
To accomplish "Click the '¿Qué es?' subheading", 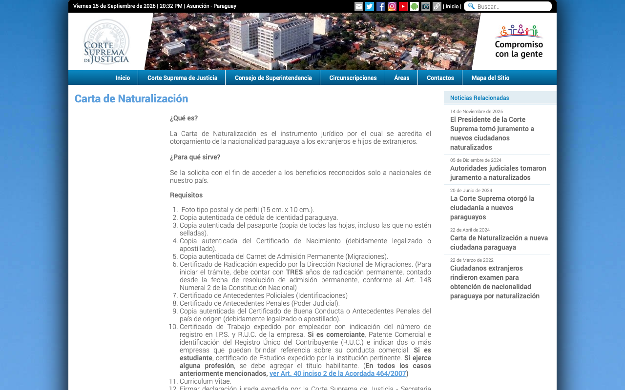I will [184, 118].
